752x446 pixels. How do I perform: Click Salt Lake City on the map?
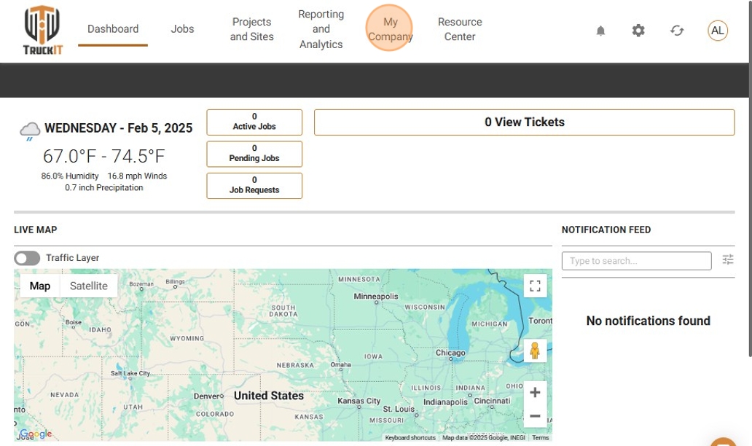(x=130, y=373)
